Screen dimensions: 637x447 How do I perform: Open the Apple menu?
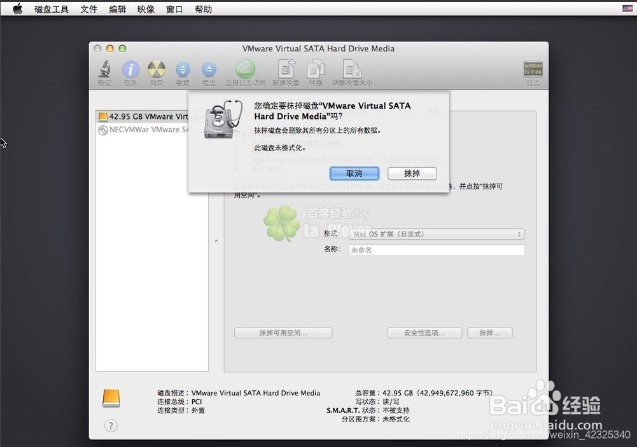coord(17,9)
